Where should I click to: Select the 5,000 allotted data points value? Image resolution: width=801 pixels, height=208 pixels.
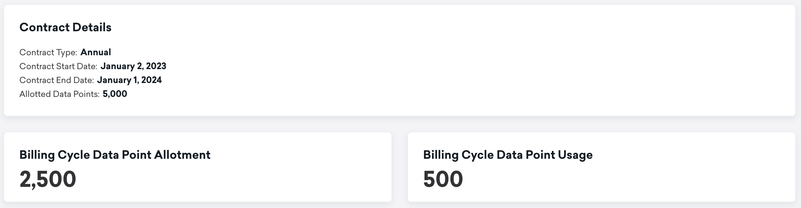pos(115,94)
